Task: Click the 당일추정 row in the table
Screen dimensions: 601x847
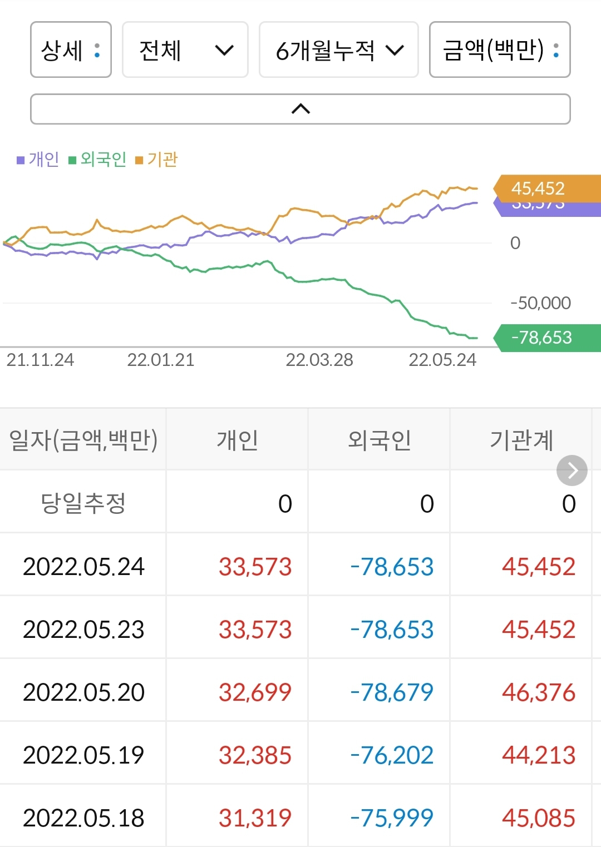Action: 82,502
